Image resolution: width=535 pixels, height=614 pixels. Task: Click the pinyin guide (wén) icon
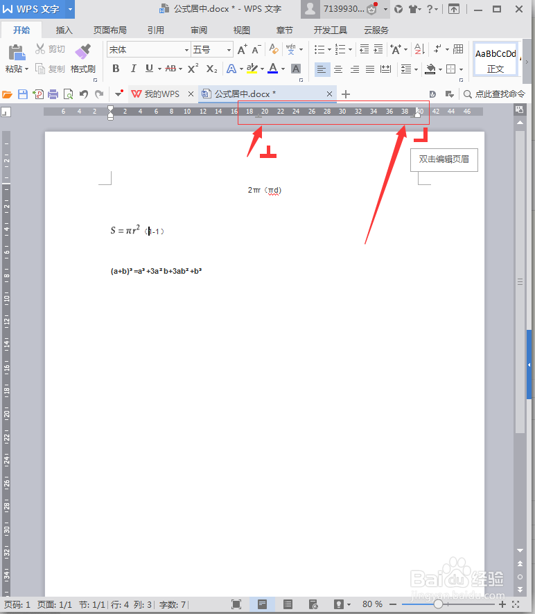tap(290, 49)
